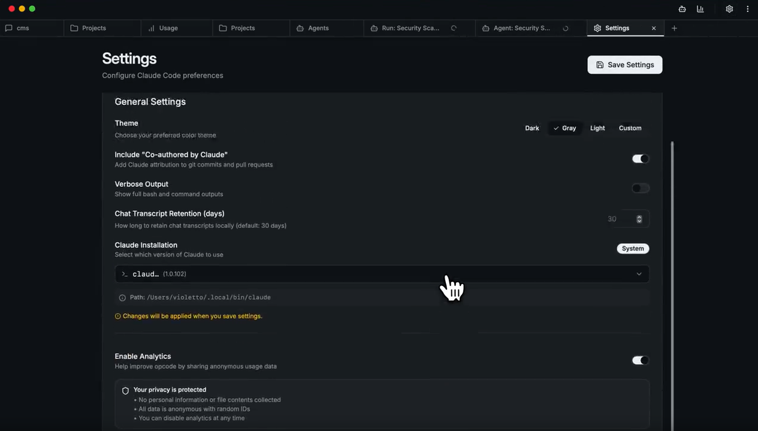
Task: Switch to the Usage tab
Action: click(177, 28)
